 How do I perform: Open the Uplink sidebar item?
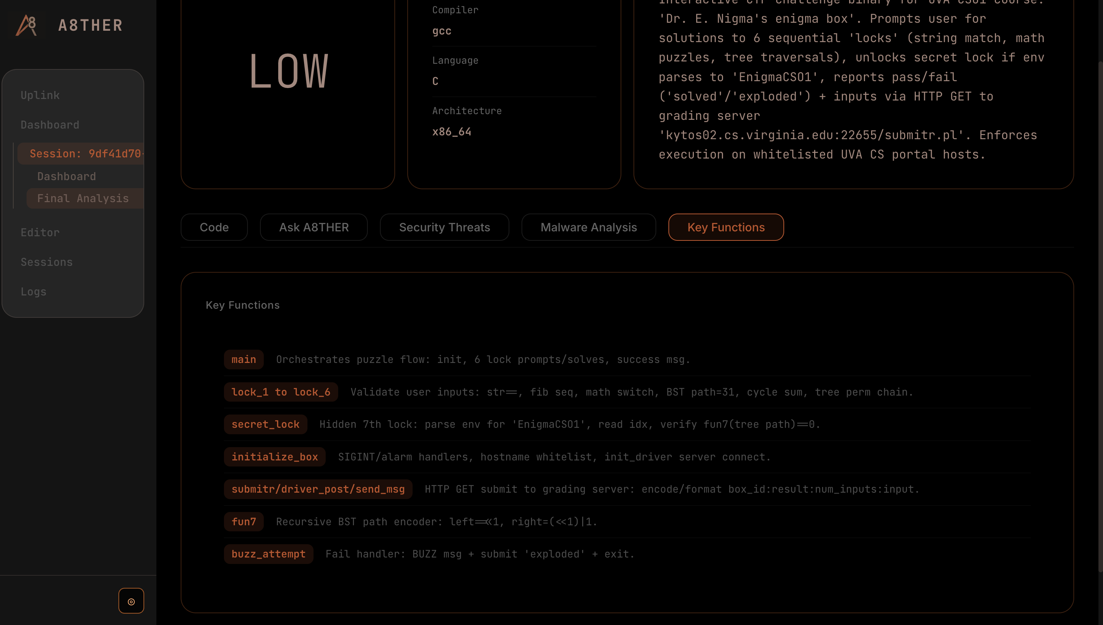coord(40,95)
